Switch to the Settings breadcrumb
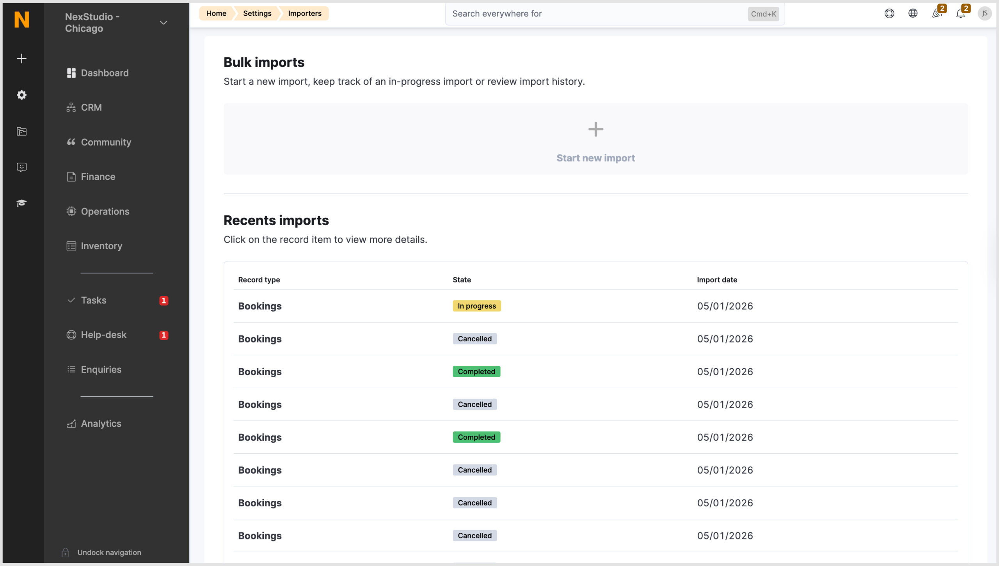The height and width of the screenshot is (566, 999). pyautogui.click(x=257, y=13)
